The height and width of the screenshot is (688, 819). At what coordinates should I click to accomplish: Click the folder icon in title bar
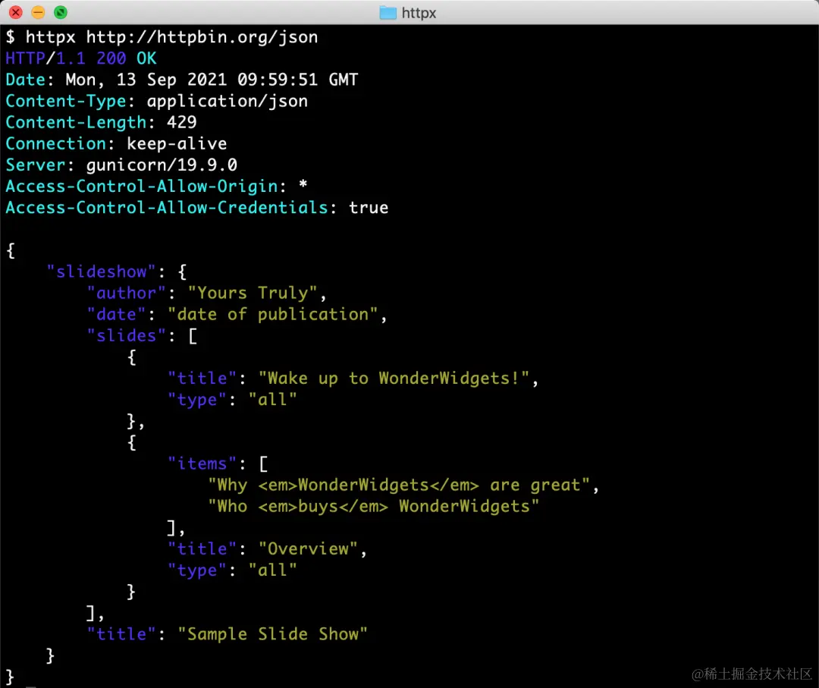(388, 13)
